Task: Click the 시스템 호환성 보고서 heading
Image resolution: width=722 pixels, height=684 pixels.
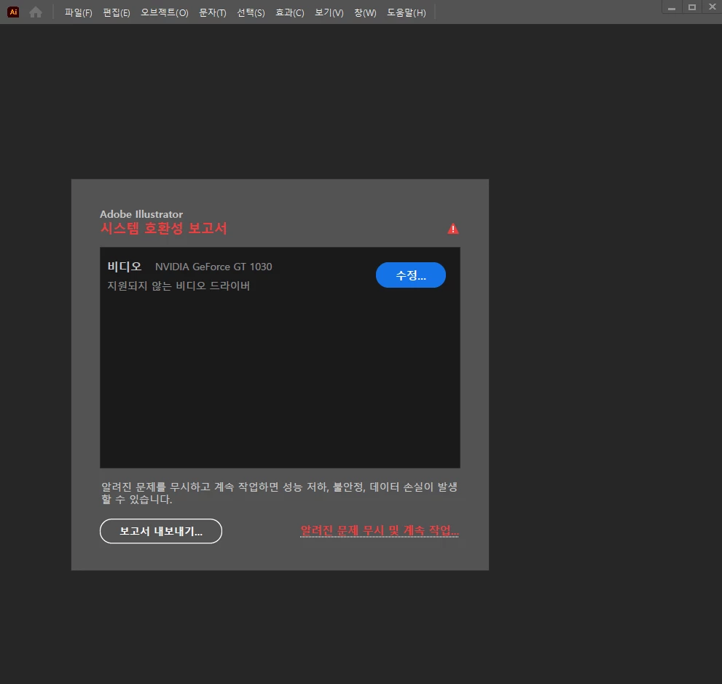Action: point(163,228)
